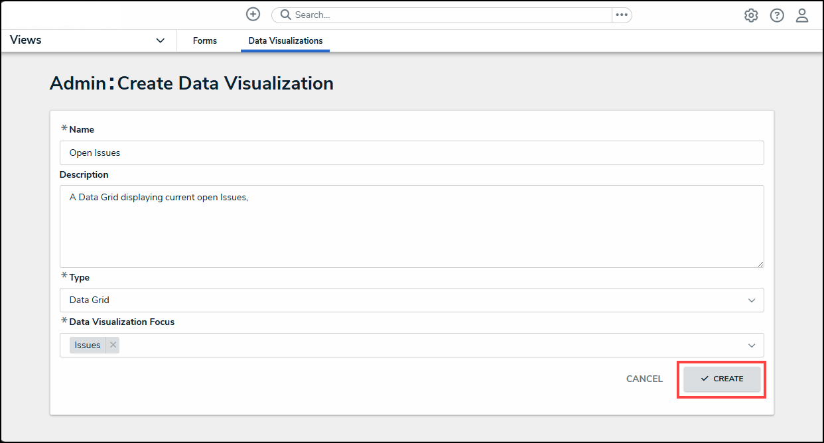This screenshot has height=443, width=824.
Task: Open the search options ellipsis menu
Action: [622, 15]
